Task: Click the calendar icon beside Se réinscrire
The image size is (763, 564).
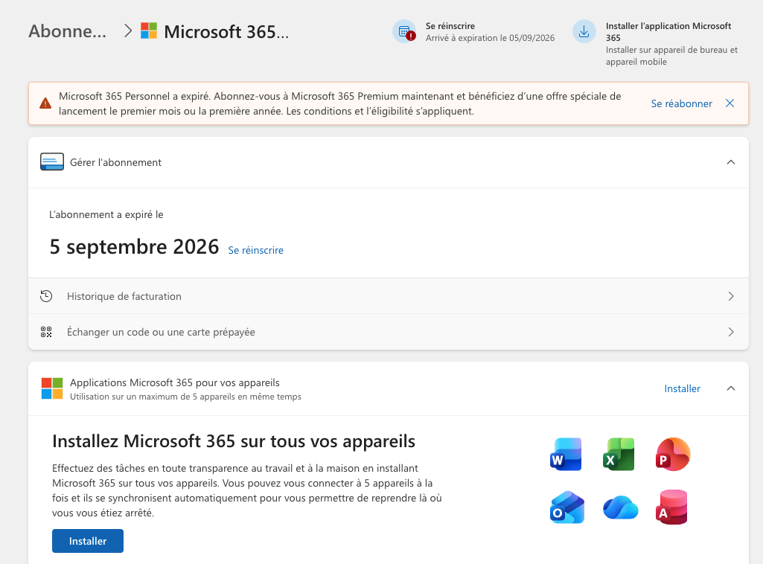Action: click(x=404, y=31)
